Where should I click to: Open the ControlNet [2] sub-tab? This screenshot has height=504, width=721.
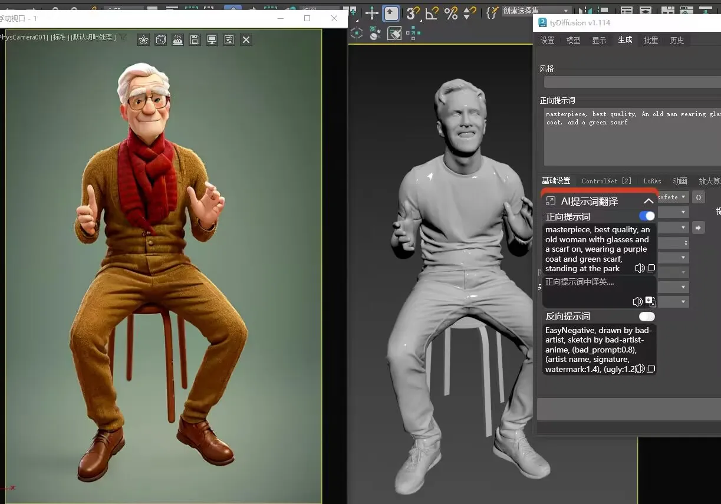pos(607,181)
